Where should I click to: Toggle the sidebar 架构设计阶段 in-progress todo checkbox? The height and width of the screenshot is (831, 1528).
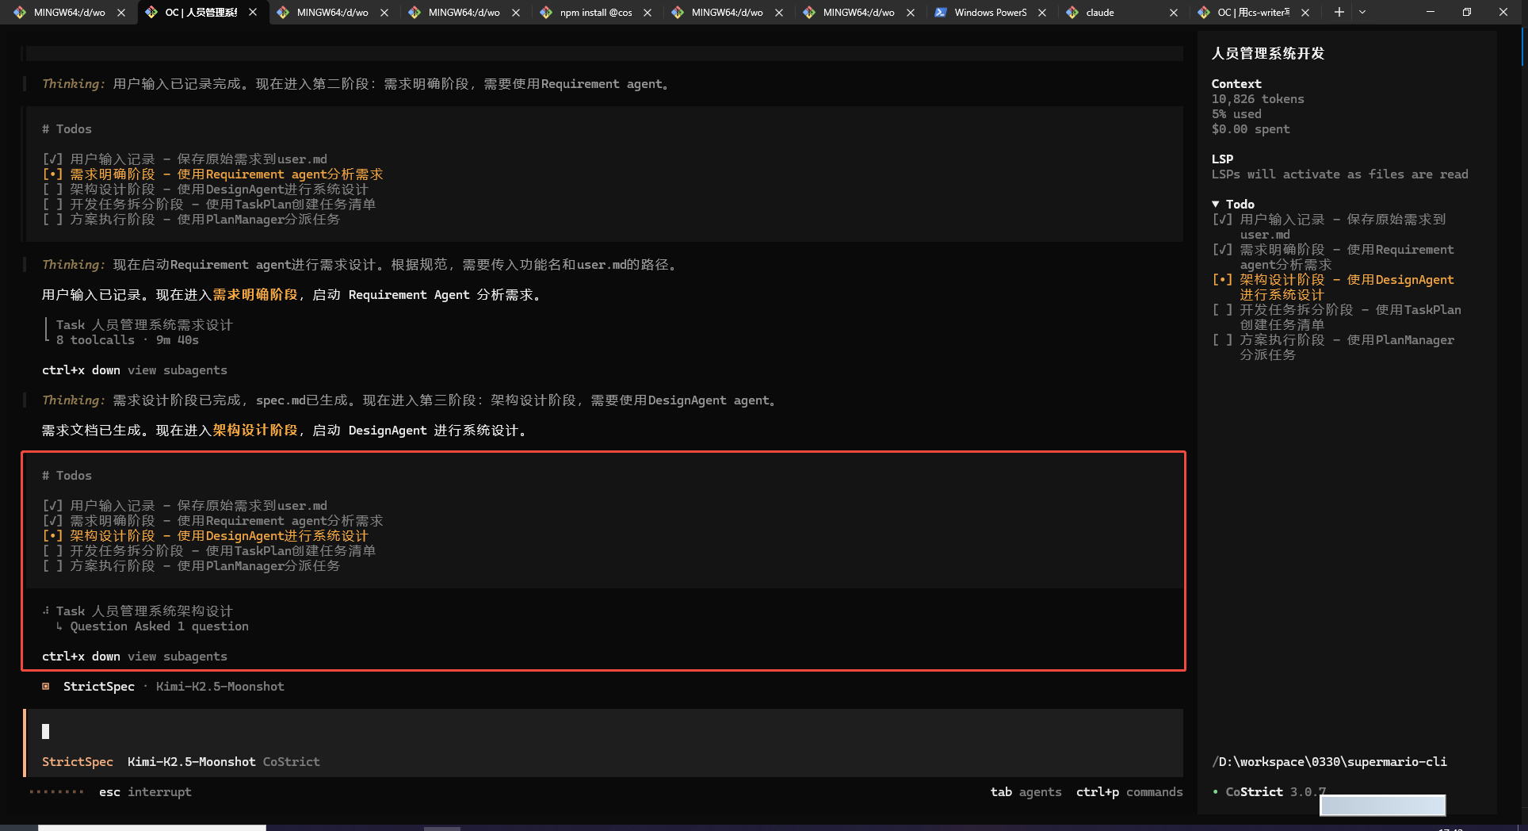pos(1223,280)
